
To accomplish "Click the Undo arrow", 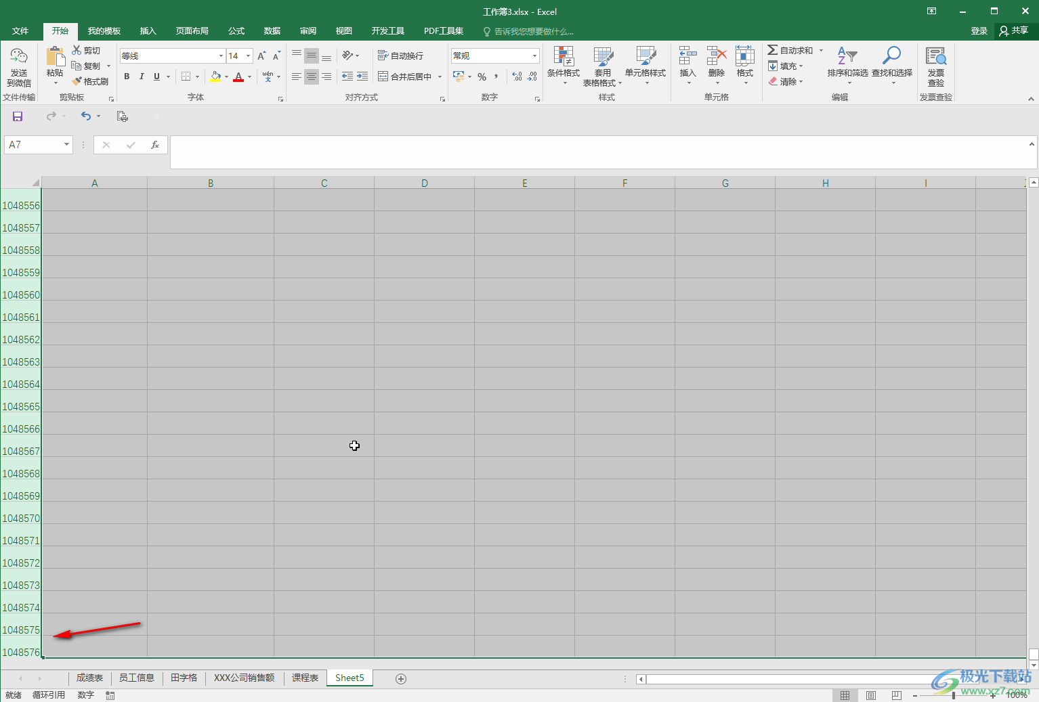I will coord(86,116).
